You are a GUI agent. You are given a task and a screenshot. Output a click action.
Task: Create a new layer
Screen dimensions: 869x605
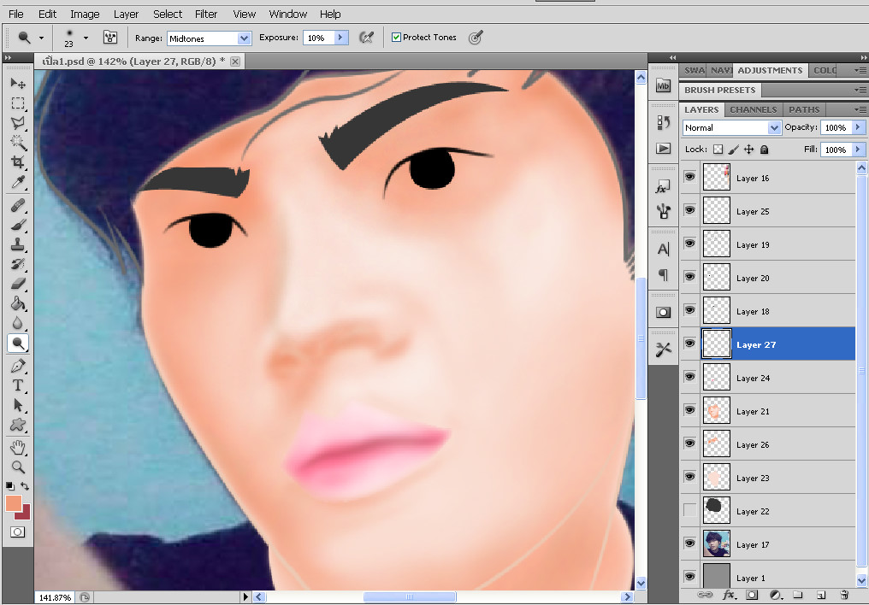tap(821, 595)
